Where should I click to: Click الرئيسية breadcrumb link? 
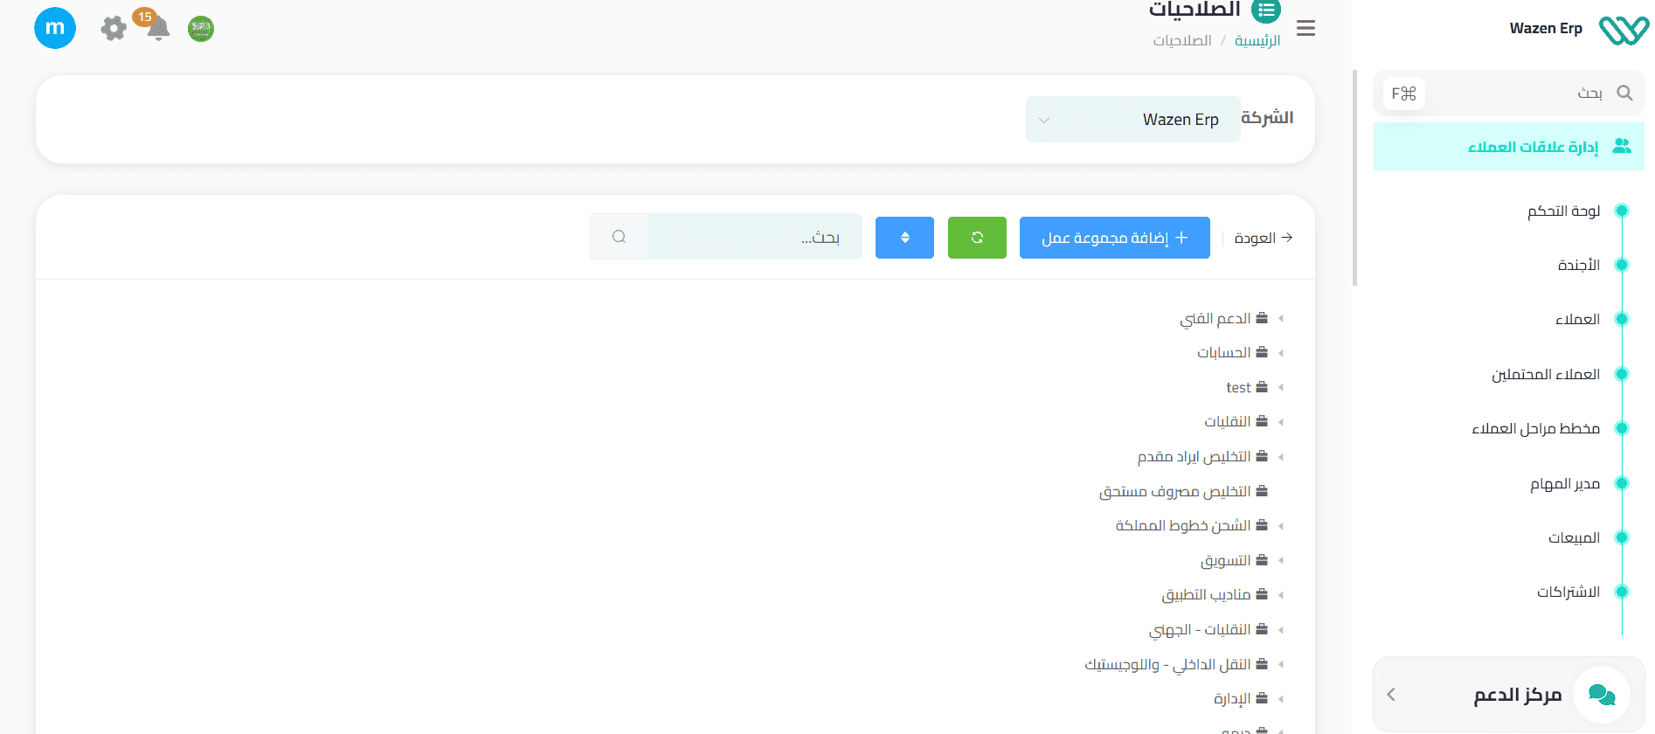(1257, 41)
